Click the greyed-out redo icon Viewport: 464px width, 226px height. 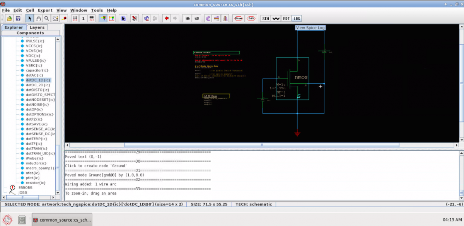point(155,18)
